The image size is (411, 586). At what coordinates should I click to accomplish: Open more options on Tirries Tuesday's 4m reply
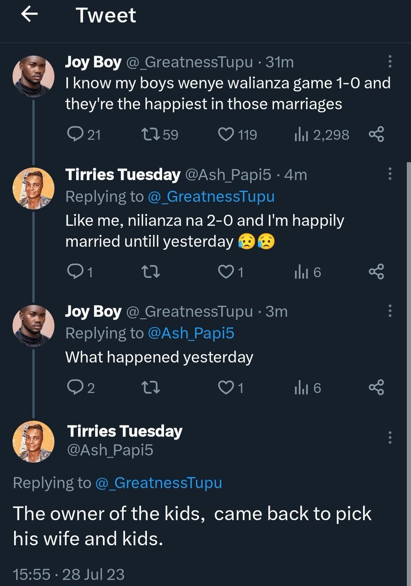pyautogui.click(x=390, y=174)
